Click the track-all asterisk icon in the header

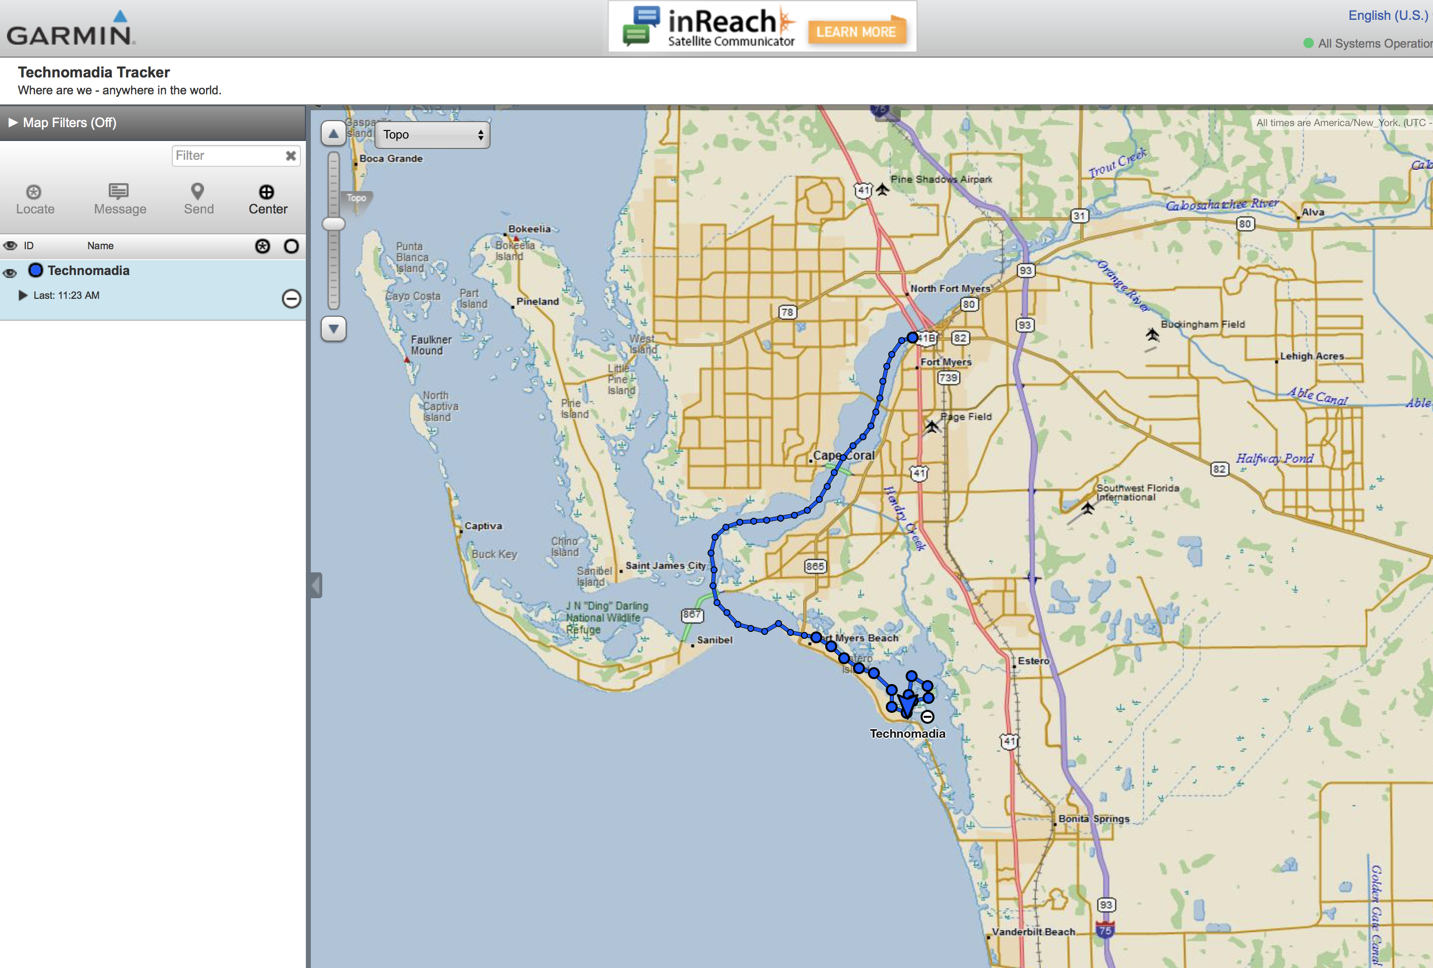coord(263,247)
